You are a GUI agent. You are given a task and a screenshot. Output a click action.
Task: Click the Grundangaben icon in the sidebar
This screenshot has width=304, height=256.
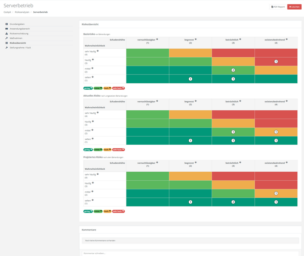[7, 24]
